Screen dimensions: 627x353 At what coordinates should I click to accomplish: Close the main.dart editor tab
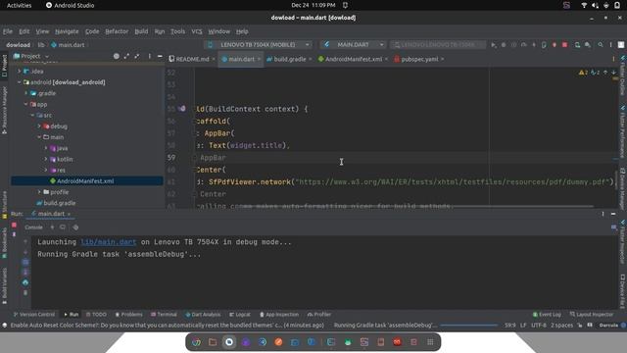coord(259,59)
